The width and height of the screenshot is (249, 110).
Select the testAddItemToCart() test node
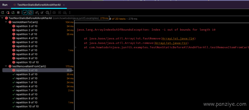[x=25, y=22]
